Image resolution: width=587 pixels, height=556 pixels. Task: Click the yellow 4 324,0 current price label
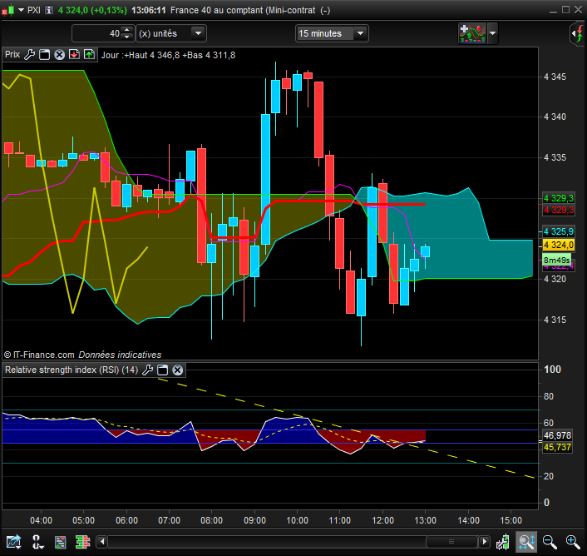558,245
